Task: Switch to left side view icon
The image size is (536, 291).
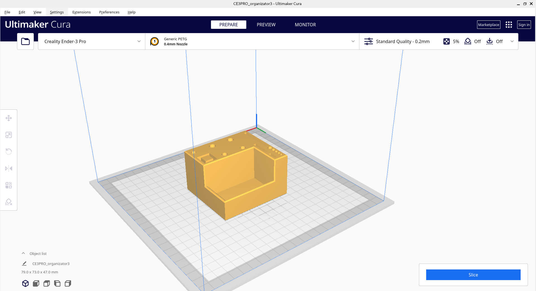Action: coord(57,283)
